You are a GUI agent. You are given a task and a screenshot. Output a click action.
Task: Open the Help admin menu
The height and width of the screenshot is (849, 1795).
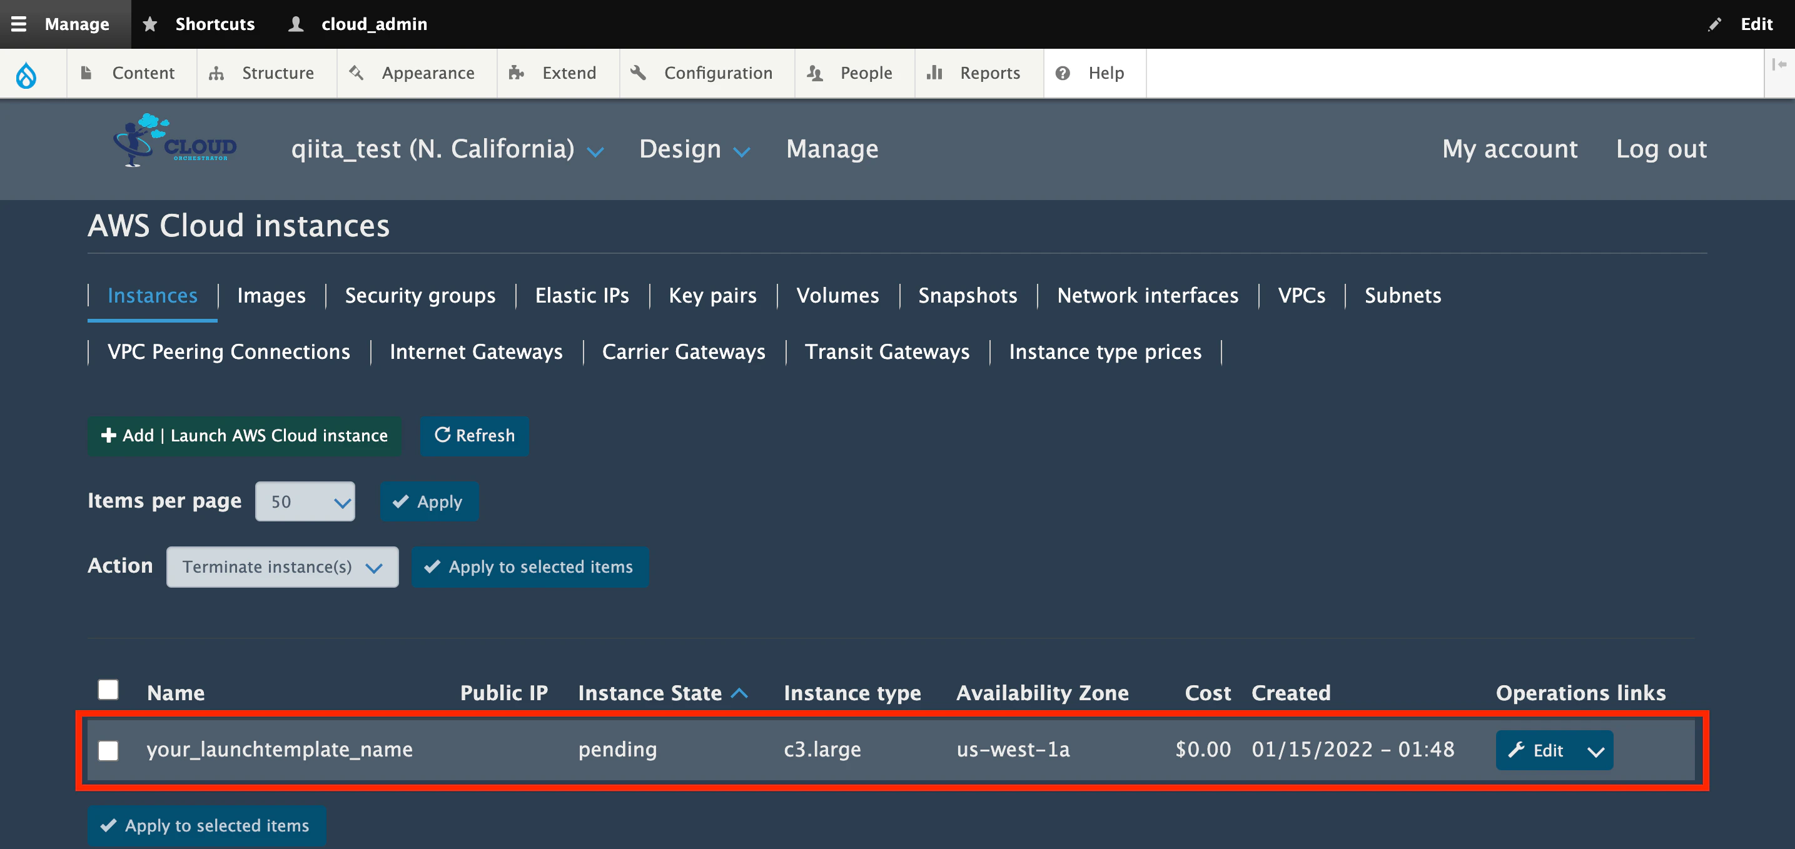tap(1094, 73)
